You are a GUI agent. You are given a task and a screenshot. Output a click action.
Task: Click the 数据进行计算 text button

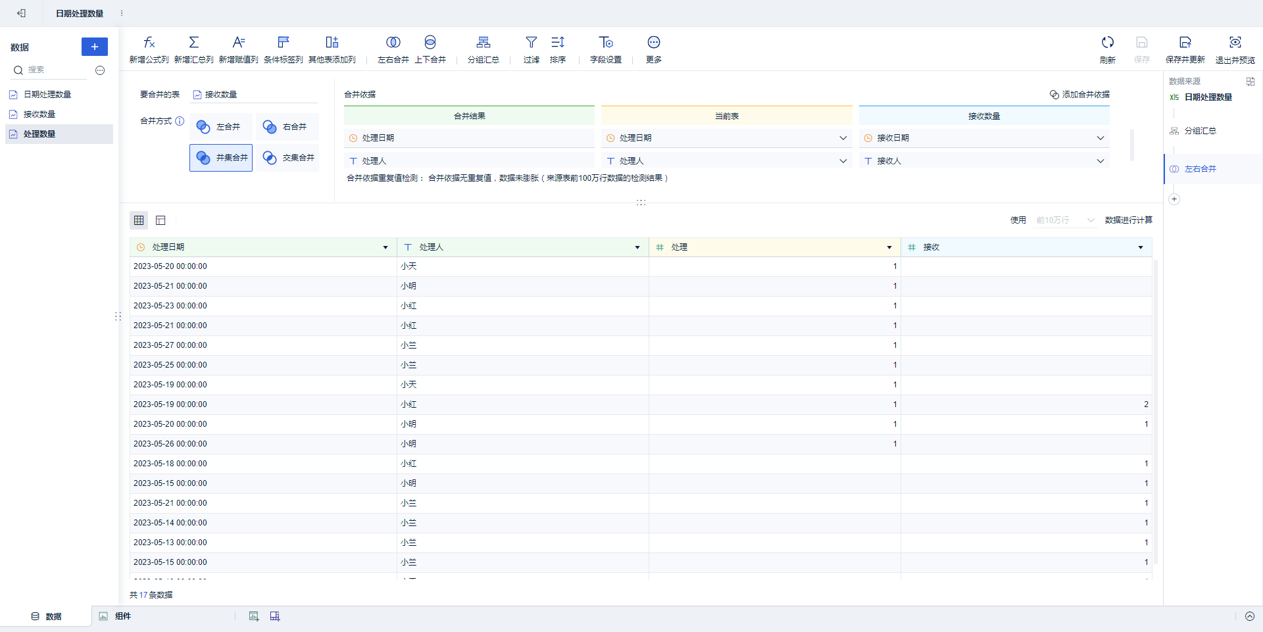click(x=1129, y=220)
